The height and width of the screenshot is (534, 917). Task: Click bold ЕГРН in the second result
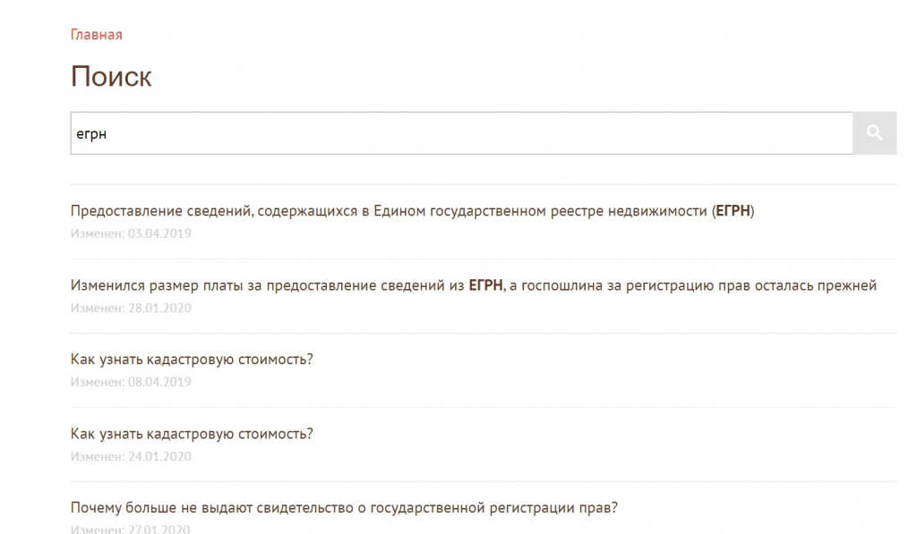[485, 285]
